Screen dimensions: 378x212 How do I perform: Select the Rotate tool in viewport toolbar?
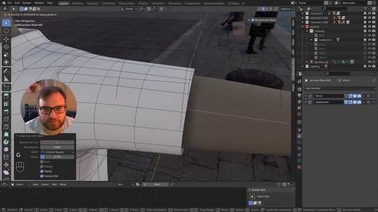[x=6, y=47]
